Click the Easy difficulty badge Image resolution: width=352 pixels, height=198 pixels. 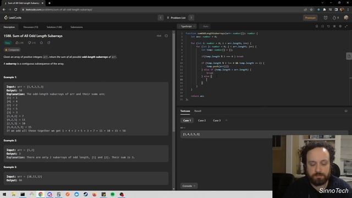tap(8, 43)
